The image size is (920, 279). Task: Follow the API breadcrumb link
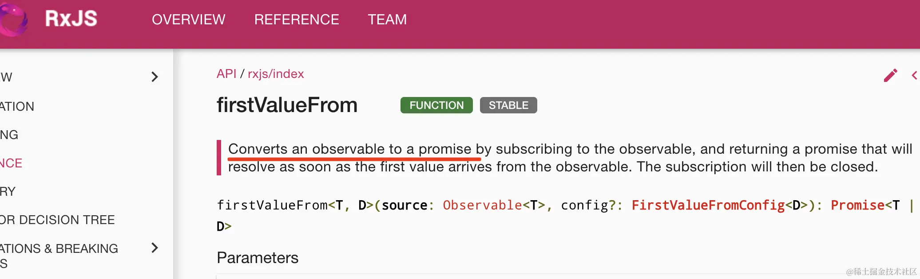(226, 74)
